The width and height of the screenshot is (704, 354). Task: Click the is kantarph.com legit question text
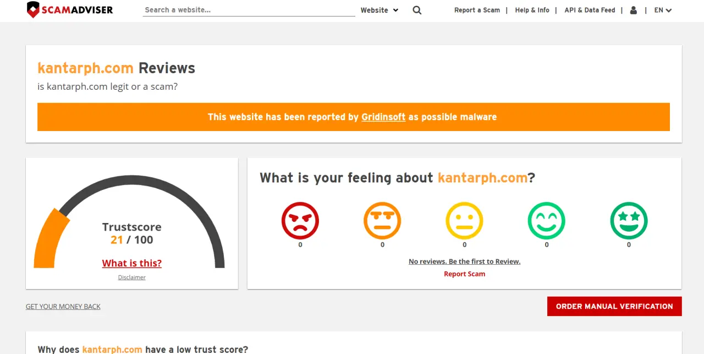point(107,86)
